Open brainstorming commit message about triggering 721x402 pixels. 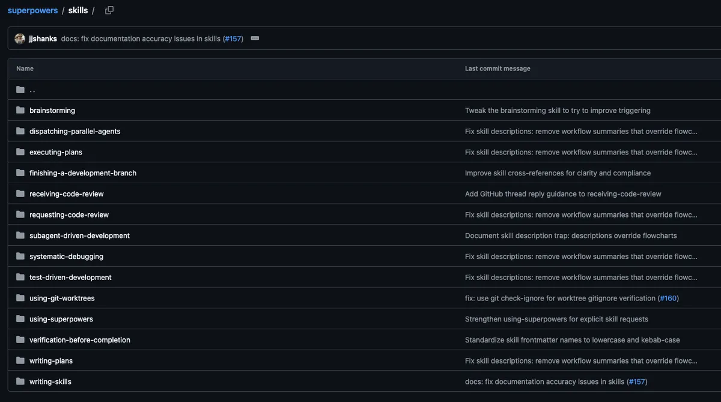[x=558, y=111]
